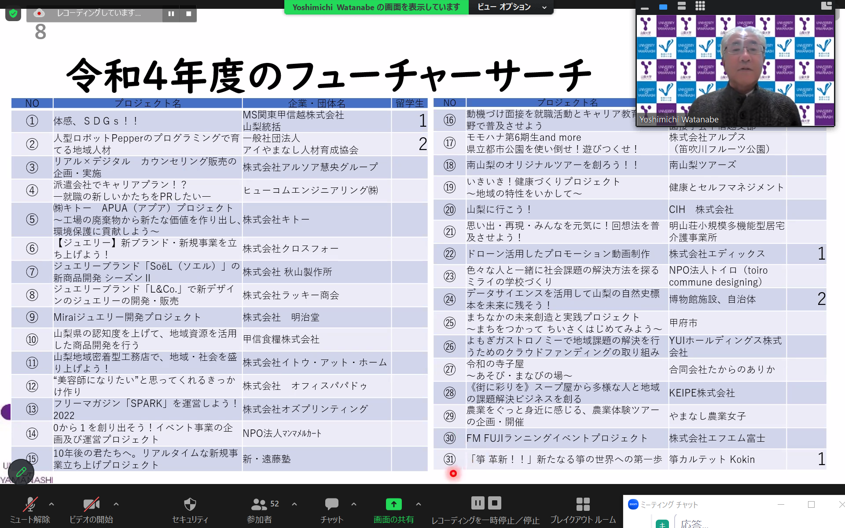845x528 pixels.
Task: Click Yoshimichi Watanabe's video thumbnail
Action: pos(735,70)
